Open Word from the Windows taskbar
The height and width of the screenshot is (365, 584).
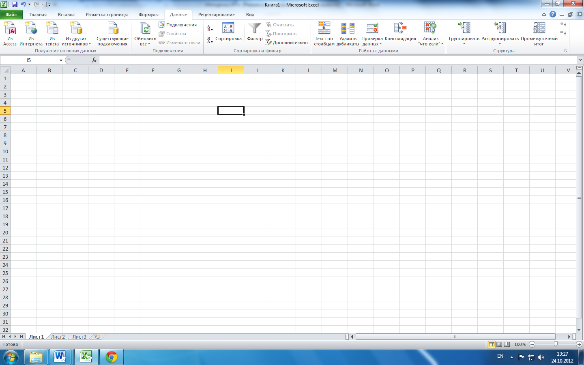click(x=60, y=357)
